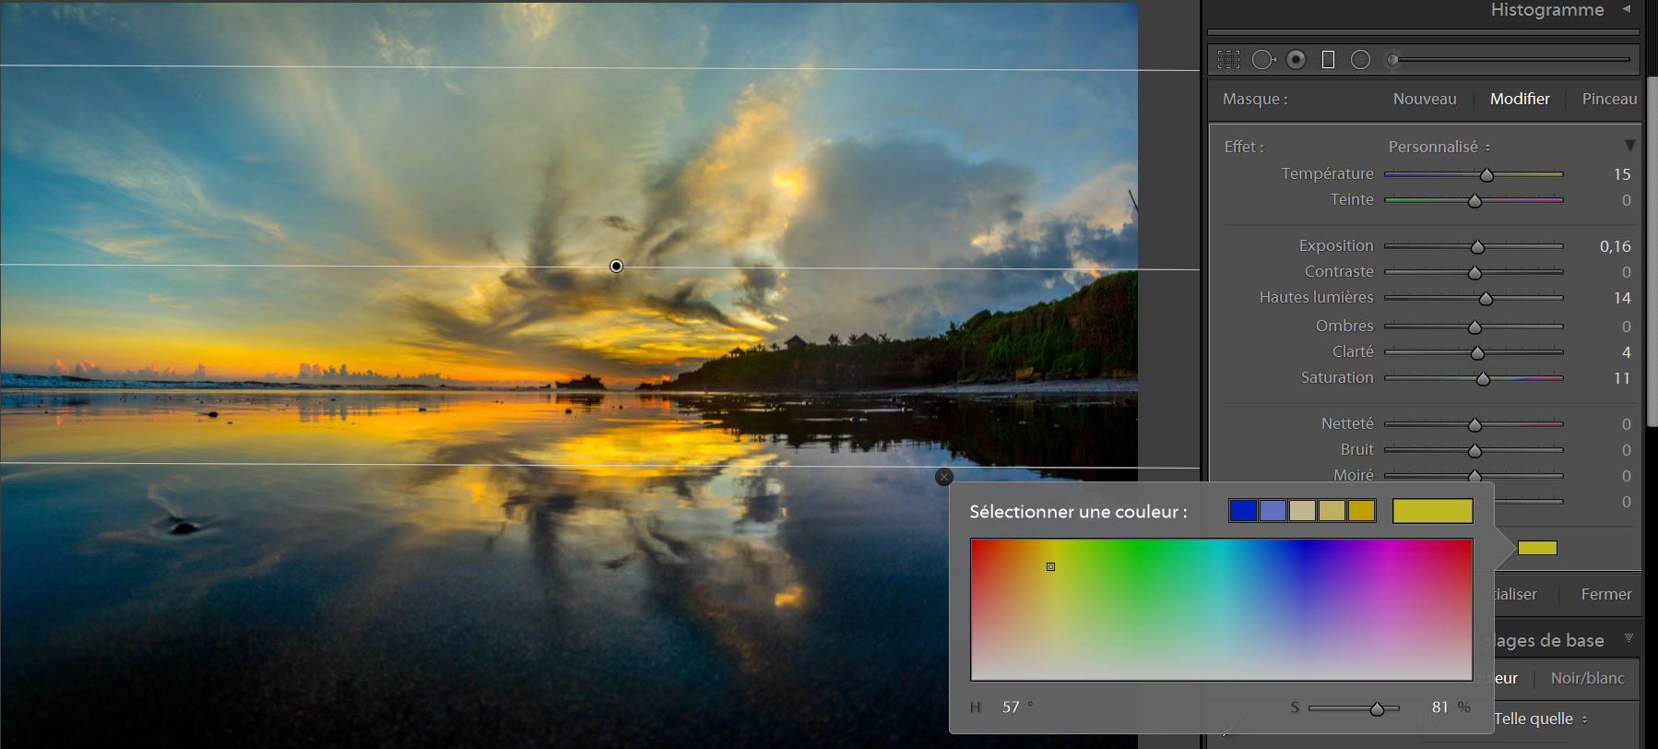Collapse the Réglages de base panel triangle
Image resolution: width=1658 pixels, height=749 pixels.
pos(1628,637)
